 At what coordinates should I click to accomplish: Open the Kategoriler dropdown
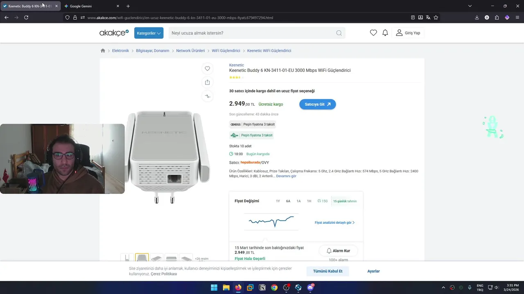coord(149,33)
